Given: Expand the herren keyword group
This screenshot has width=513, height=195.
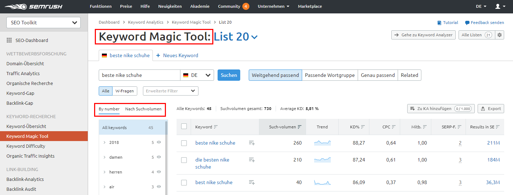Looking at the screenshot, I should click(x=104, y=172).
